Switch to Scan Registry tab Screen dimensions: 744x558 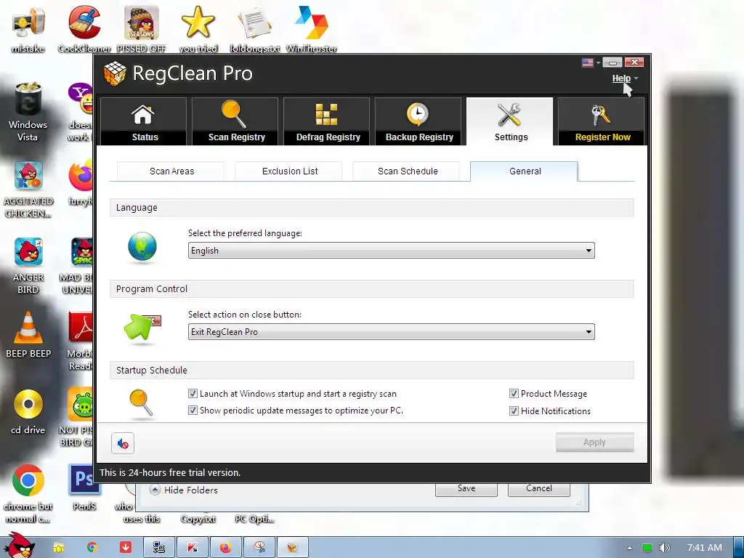point(235,121)
